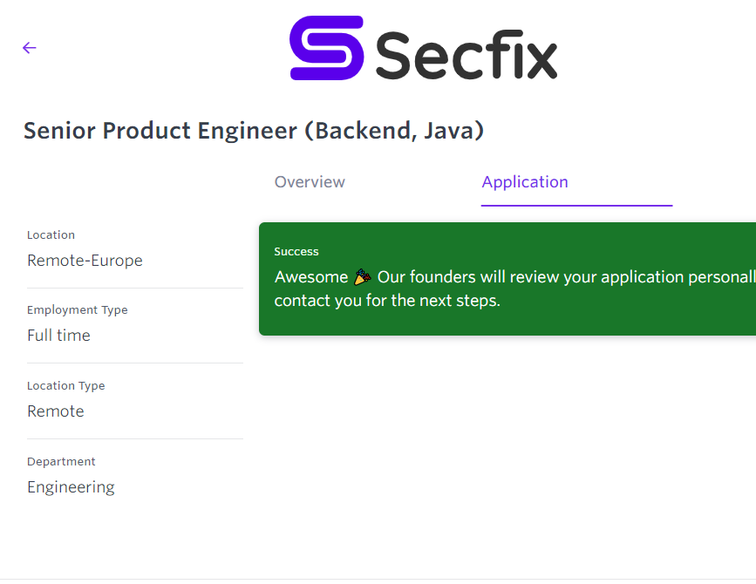
Task: Click the party popper emoji in banner
Action: 362,278
